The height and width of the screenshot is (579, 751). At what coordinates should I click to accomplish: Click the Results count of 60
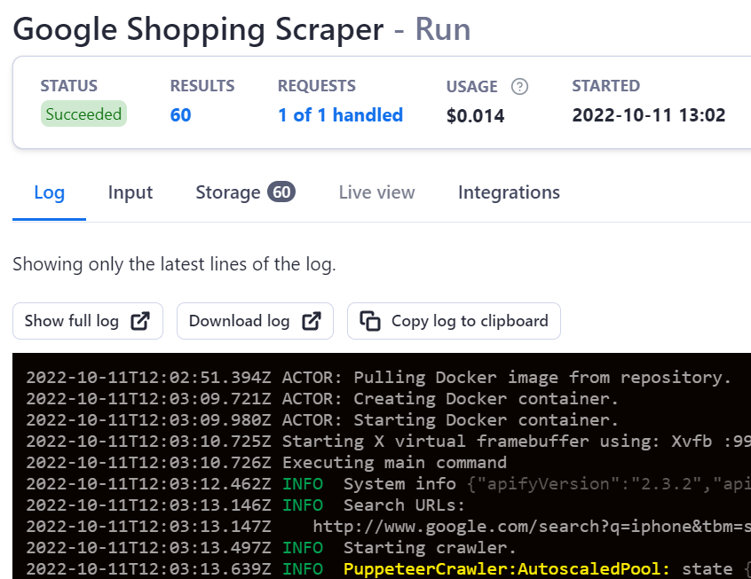click(x=180, y=115)
